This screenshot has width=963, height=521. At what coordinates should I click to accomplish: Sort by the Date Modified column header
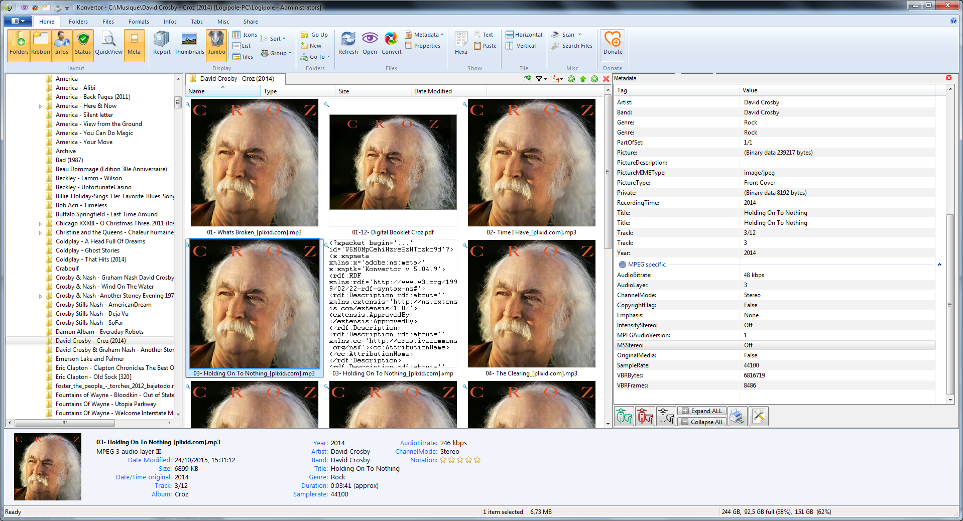pyautogui.click(x=448, y=91)
